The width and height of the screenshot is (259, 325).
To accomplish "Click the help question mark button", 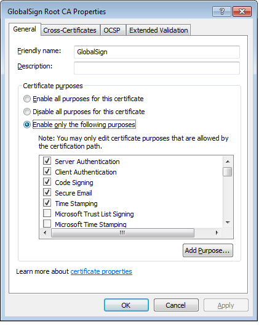I will tap(221, 11).
